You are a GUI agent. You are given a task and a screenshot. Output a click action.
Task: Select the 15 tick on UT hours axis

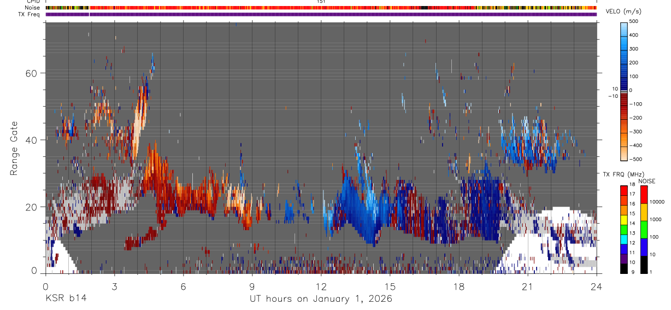click(x=390, y=286)
